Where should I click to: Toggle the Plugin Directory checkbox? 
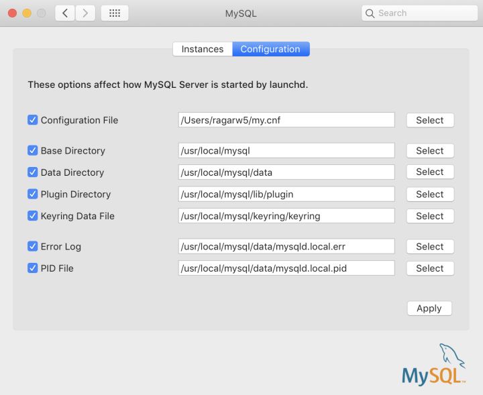coord(32,194)
